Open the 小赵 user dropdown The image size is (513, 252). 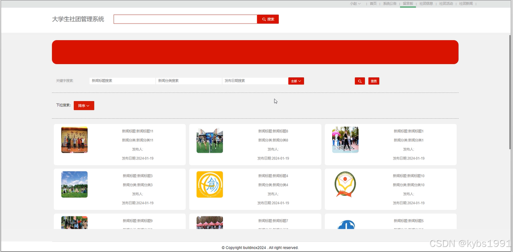pyautogui.click(x=355, y=4)
